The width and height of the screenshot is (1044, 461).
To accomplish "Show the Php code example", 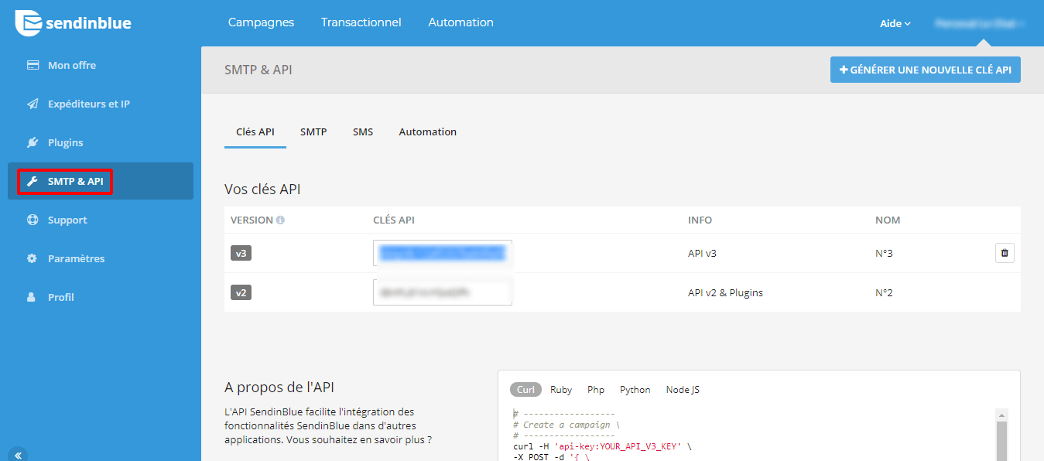I will click(596, 390).
